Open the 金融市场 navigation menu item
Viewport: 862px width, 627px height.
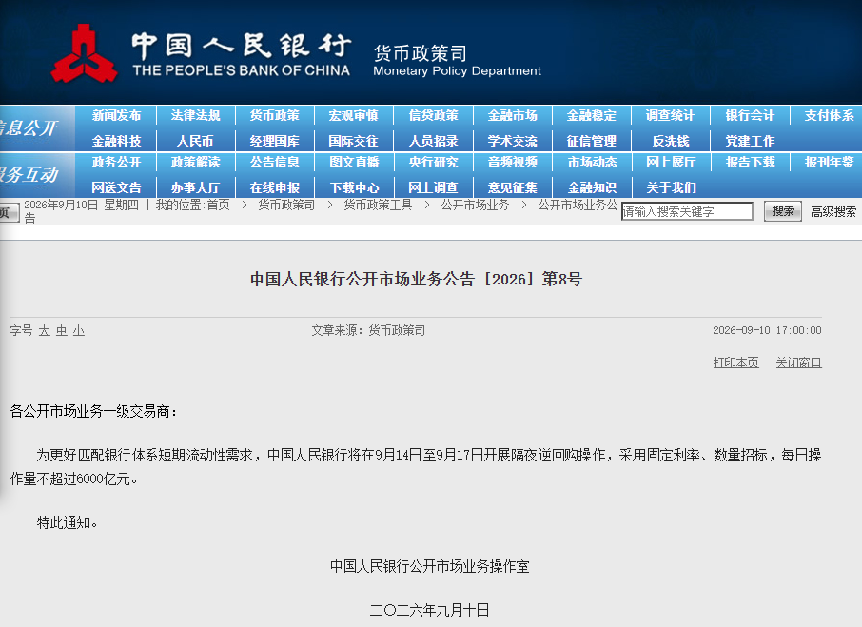click(513, 115)
